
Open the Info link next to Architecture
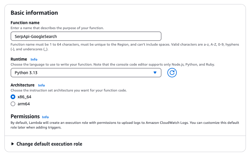41,85
